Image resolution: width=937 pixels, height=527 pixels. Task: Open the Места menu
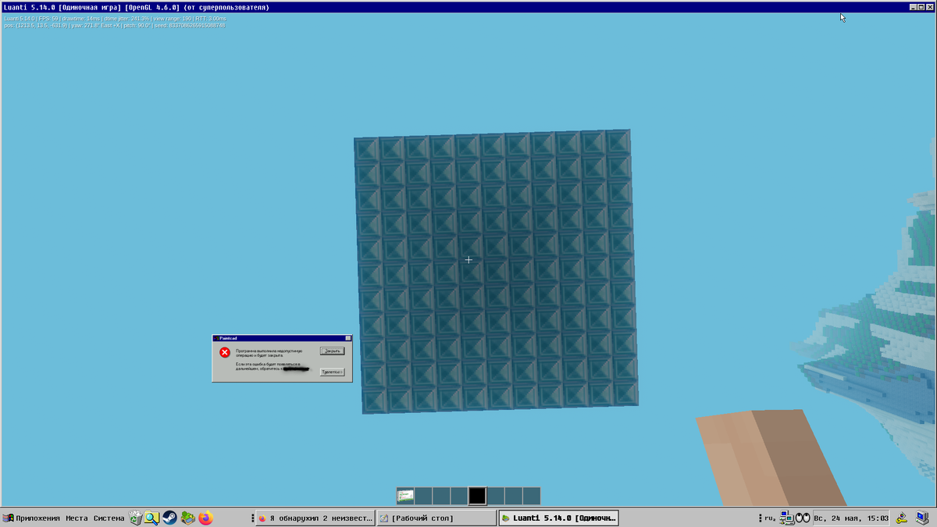77,518
